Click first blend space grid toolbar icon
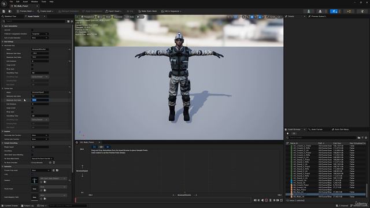Viewport: 370px width, 208px height. pyautogui.click(x=94, y=147)
